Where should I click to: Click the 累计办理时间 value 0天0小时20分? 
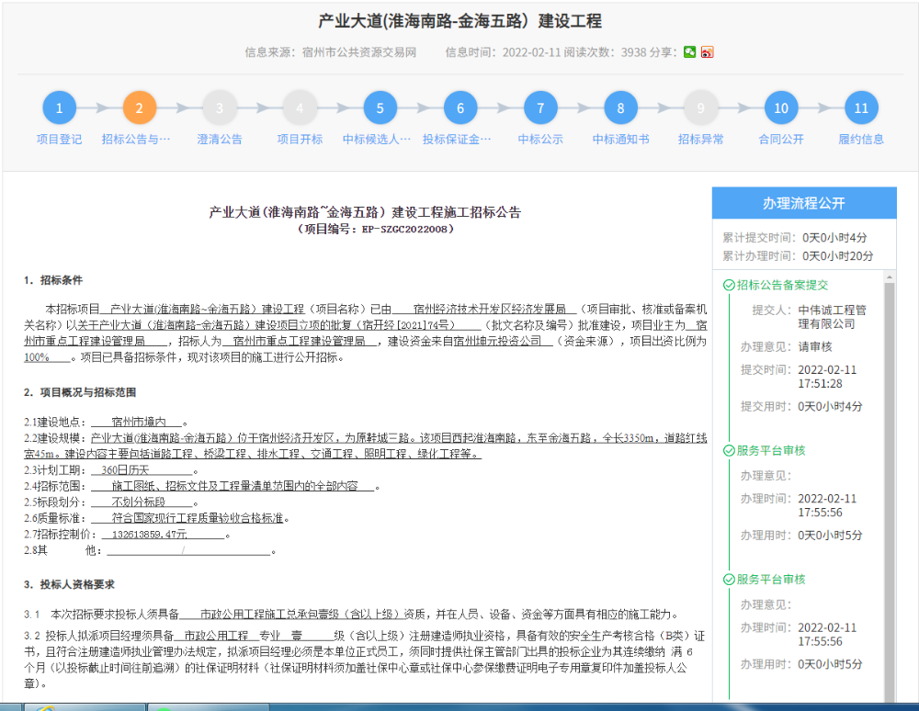(837, 256)
